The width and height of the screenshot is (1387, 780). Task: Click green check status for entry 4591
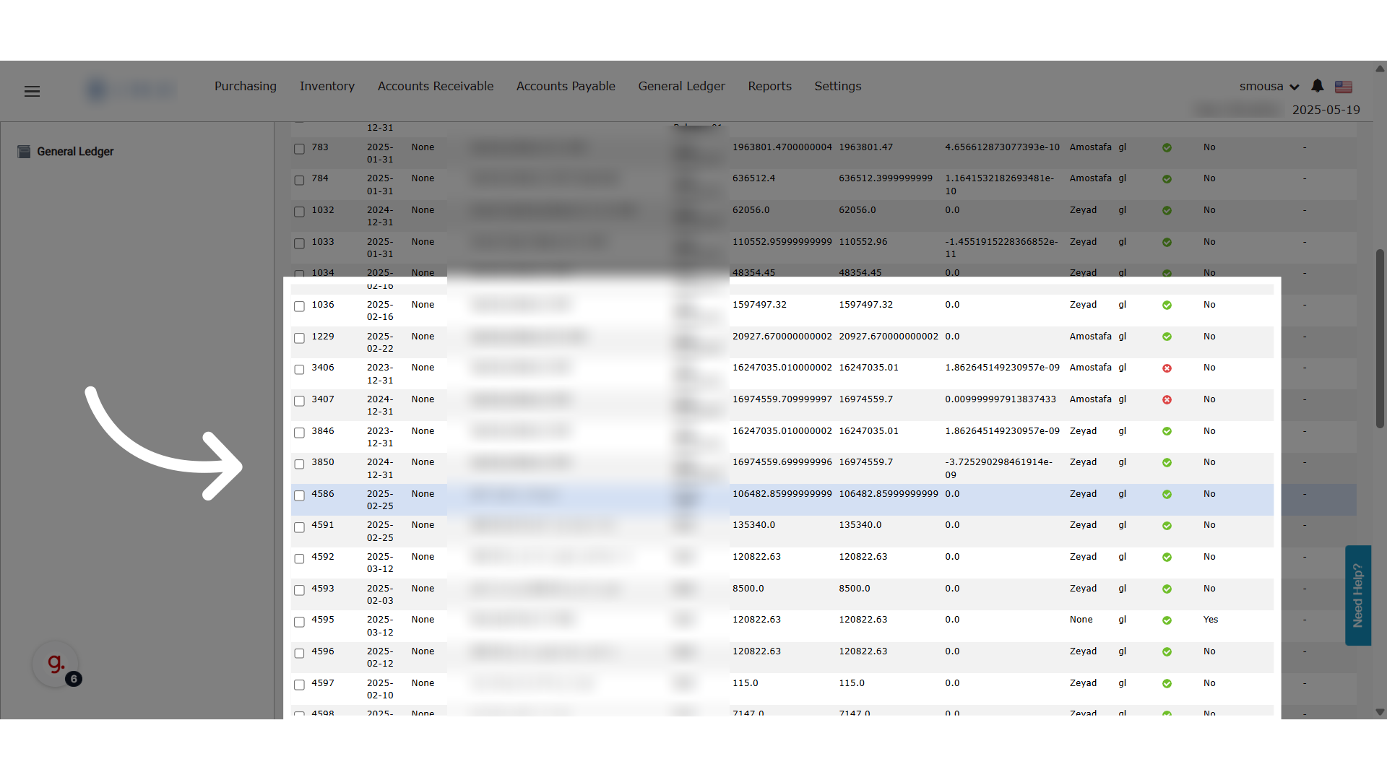(1167, 526)
